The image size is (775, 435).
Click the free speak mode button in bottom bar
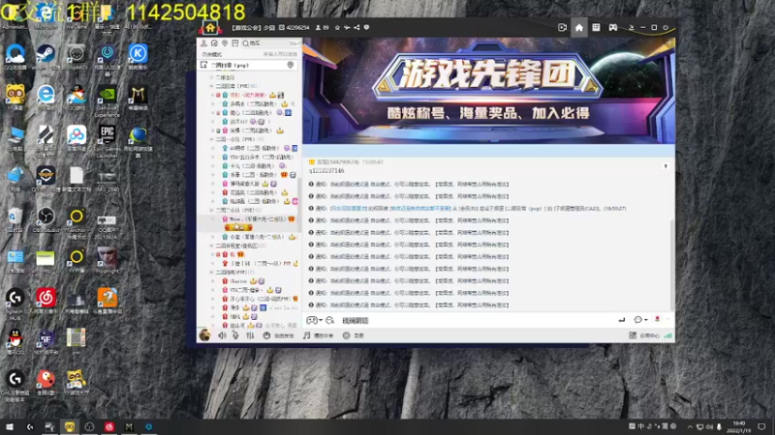click(278, 335)
